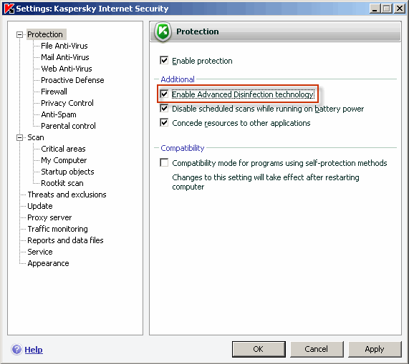409x364 pixels.
Task: Select the Anti-Spam tree item
Action: tap(59, 114)
